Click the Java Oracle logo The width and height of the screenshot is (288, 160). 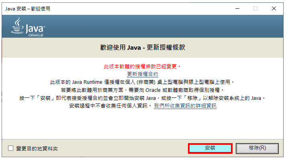(28, 27)
